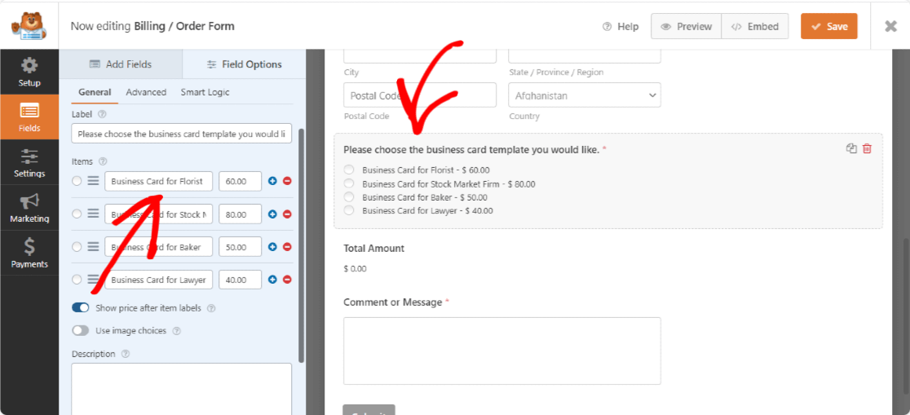Set Stock Market item as default choice
910x415 pixels.
tap(77, 214)
